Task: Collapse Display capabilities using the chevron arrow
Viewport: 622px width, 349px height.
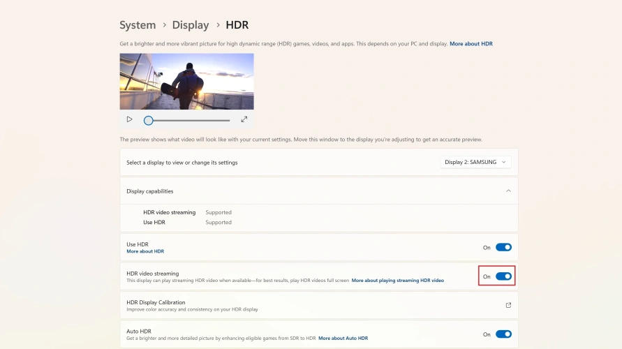Action: click(508, 191)
